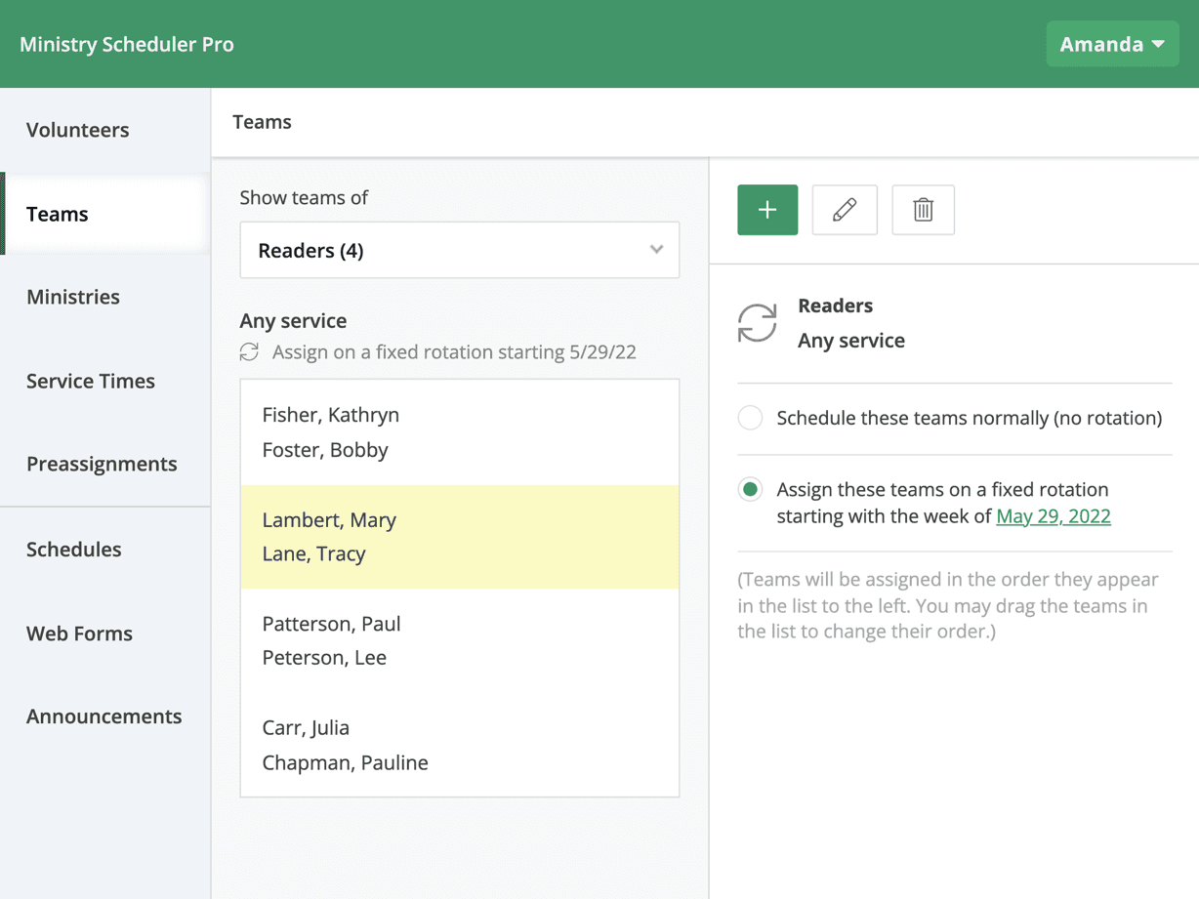The image size is (1199, 899).
Task: Open the Amanda user menu
Action: coord(1112,44)
